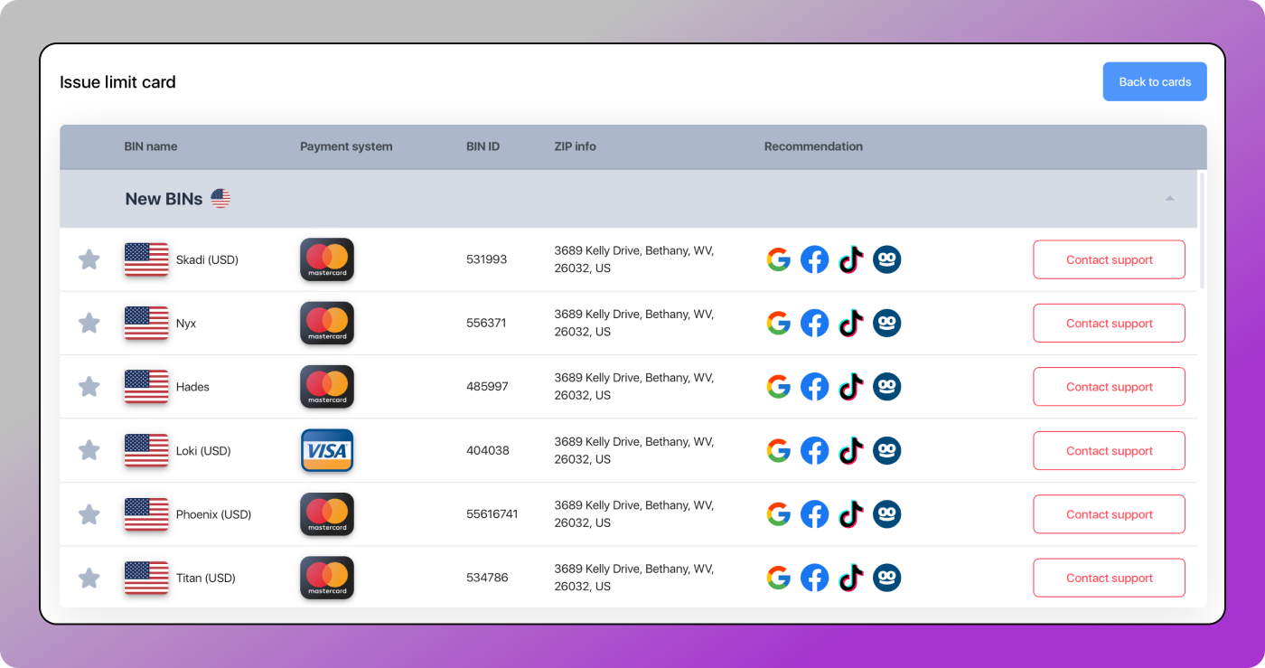The height and width of the screenshot is (668, 1265).
Task: Click the Visa card logo for Loki
Action: 326,450
